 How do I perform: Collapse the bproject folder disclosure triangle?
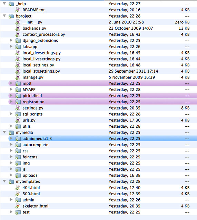(4, 16)
